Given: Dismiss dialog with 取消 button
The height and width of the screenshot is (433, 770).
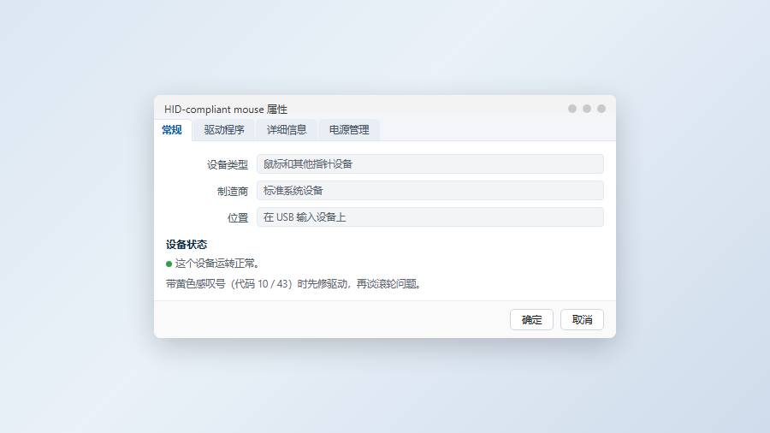Looking at the screenshot, I should 582,319.
